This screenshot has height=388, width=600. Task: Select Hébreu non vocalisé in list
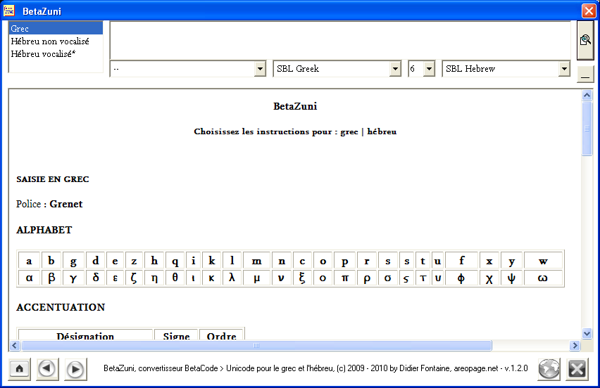coord(56,41)
